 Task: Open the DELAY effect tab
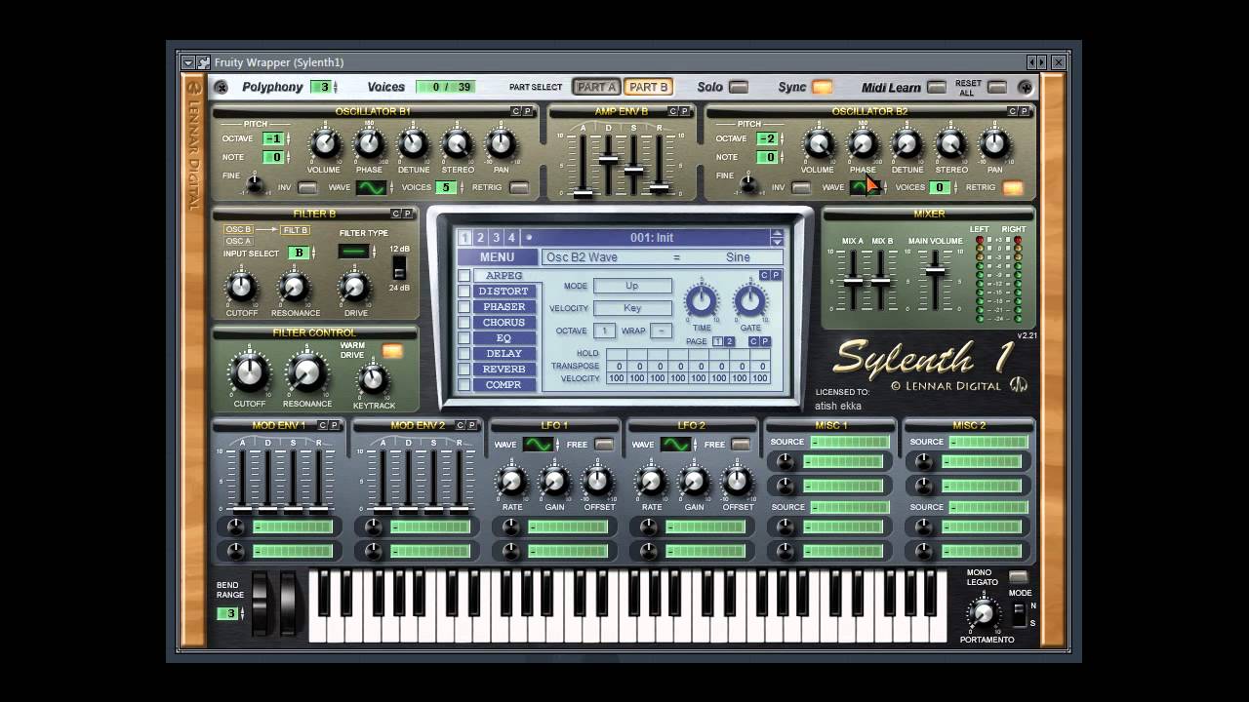coord(504,354)
